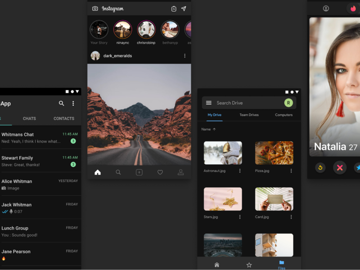Open the Whitmans Chat conversation
Image resolution: width=360 pixels, height=270 pixels.
pyautogui.click(x=40, y=138)
